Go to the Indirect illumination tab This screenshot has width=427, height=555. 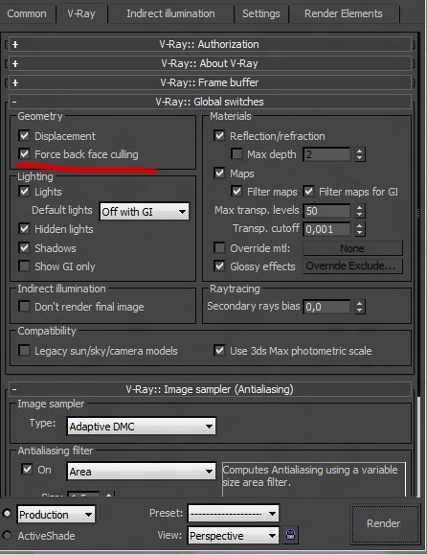(170, 13)
